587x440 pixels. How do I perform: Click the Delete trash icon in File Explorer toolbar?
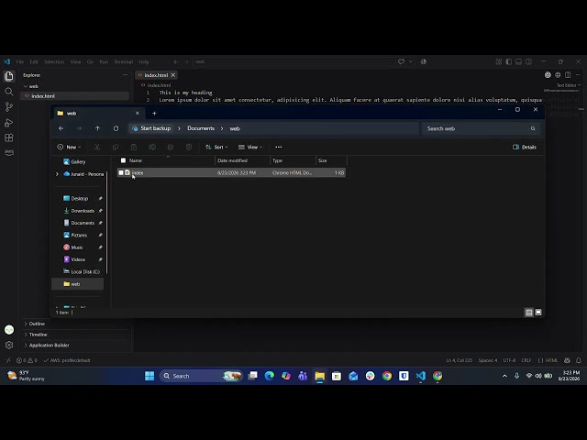pyautogui.click(x=189, y=147)
